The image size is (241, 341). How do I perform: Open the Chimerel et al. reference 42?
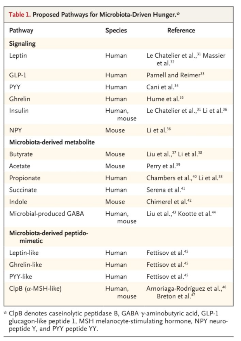tap(169, 202)
